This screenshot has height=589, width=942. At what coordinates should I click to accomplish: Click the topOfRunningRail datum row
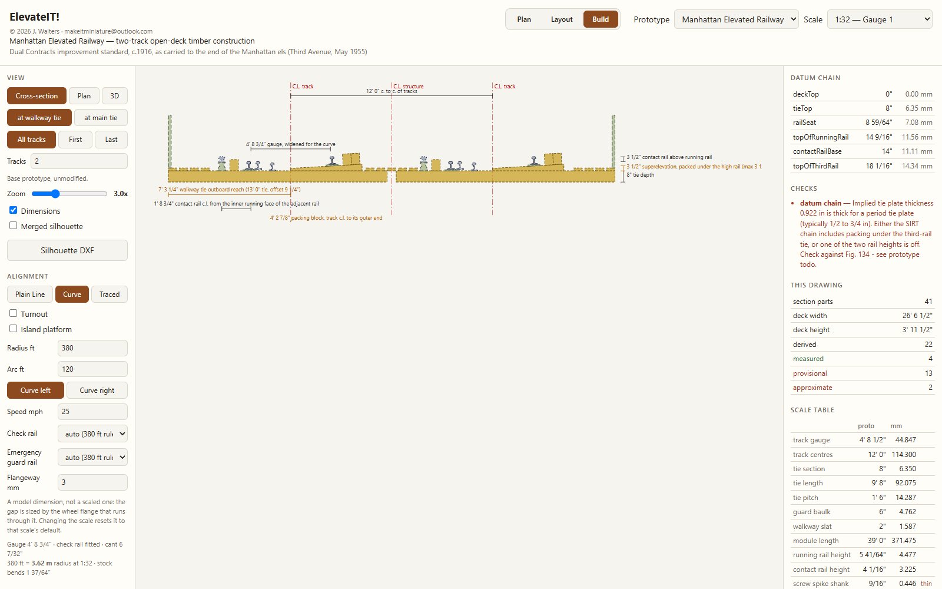[863, 137]
